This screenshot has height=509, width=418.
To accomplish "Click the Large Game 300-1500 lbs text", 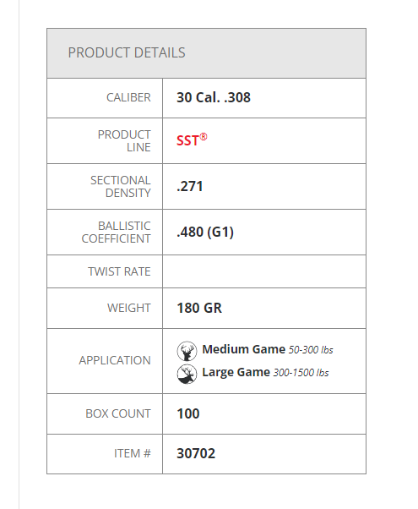I will 265,372.
